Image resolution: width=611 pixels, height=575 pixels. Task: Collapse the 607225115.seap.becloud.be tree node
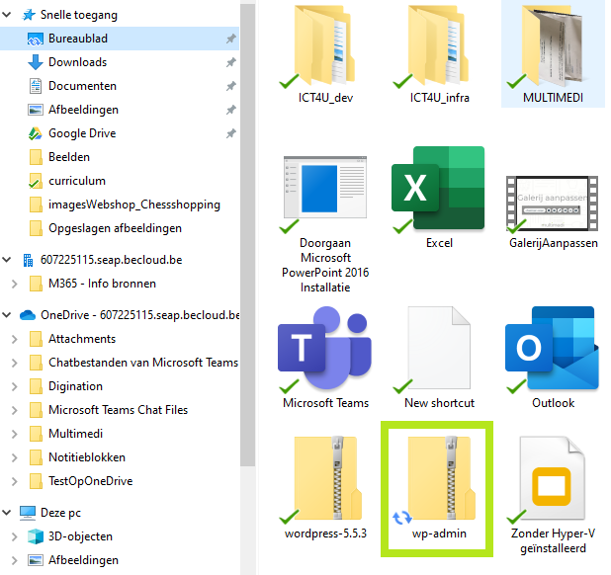[x=7, y=260]
